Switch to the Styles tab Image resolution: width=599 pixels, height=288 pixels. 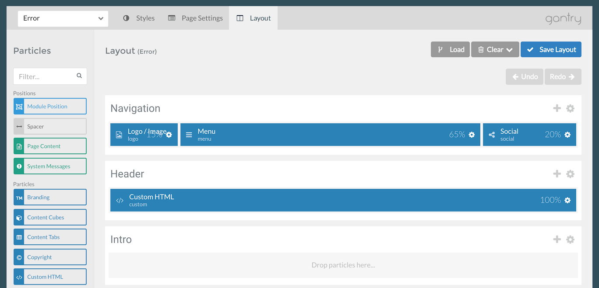(x=139, y=18)
